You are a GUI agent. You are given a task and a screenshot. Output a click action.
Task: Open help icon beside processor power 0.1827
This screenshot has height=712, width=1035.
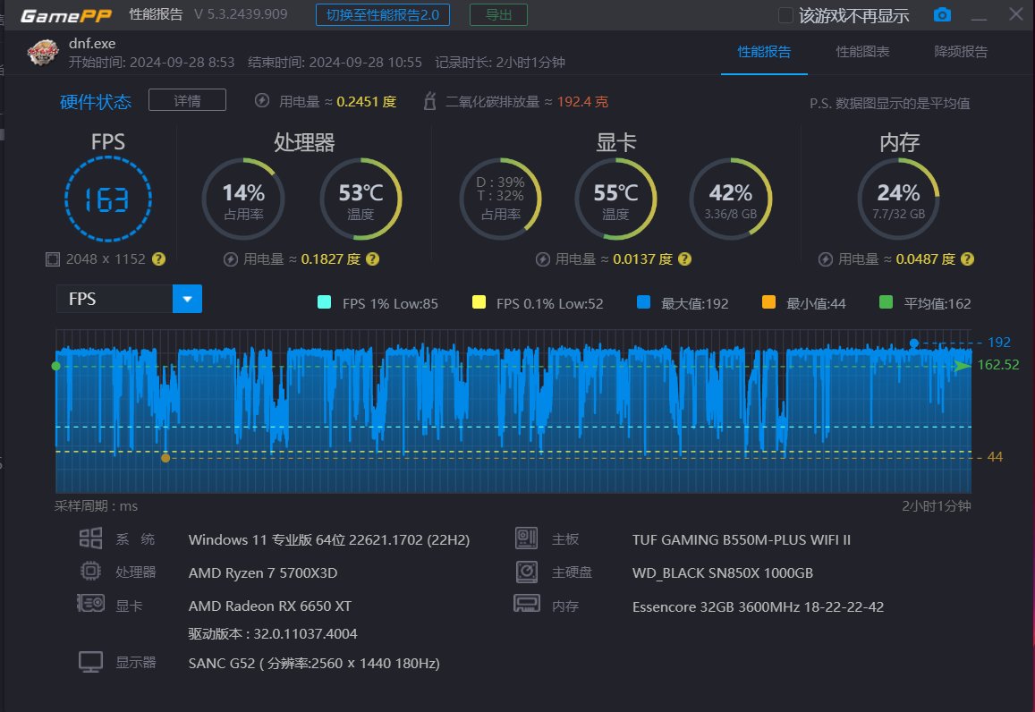[372, 259]
